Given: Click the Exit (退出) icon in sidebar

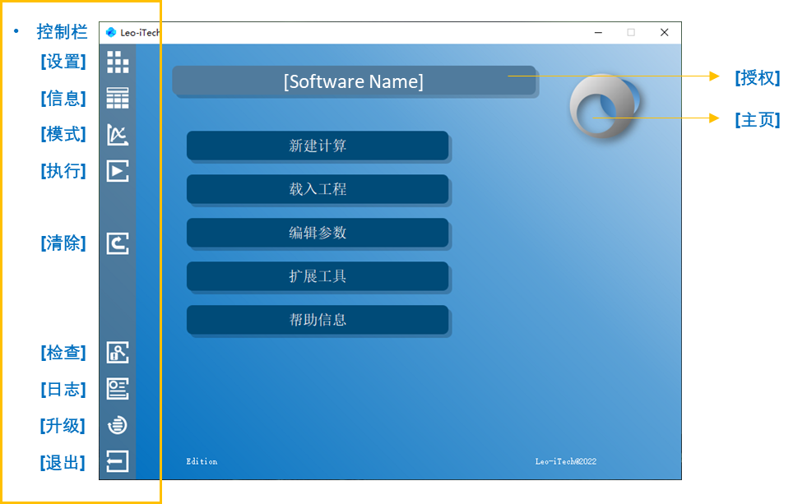Looking at the screenshot, I should (x=118, y=461).
